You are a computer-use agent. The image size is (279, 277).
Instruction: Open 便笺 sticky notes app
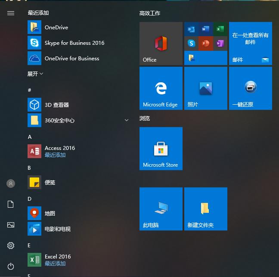click(78, 182)
